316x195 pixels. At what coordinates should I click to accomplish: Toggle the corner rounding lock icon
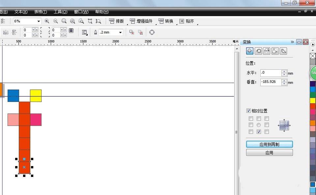coord(71,30)
